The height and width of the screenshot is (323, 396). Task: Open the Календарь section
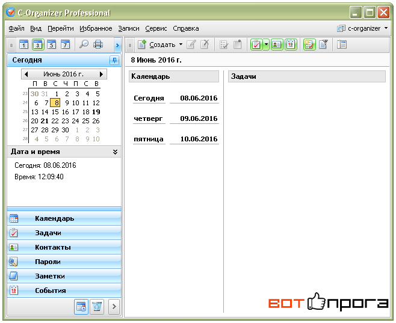[x=64, y=218]
